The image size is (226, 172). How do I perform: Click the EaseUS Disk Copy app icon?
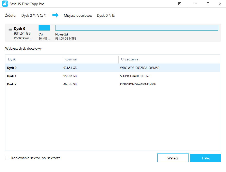coord(5,4)
